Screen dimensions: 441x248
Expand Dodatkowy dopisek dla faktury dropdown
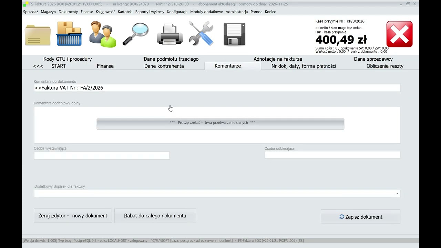397,194
